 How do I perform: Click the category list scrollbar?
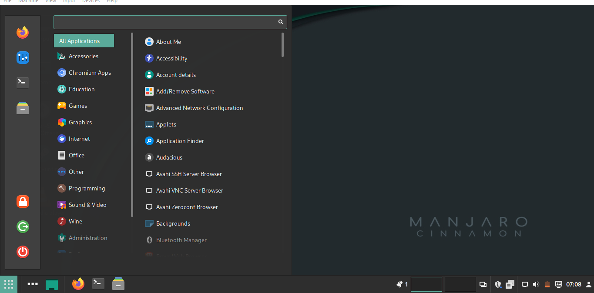tap(132, 125)
